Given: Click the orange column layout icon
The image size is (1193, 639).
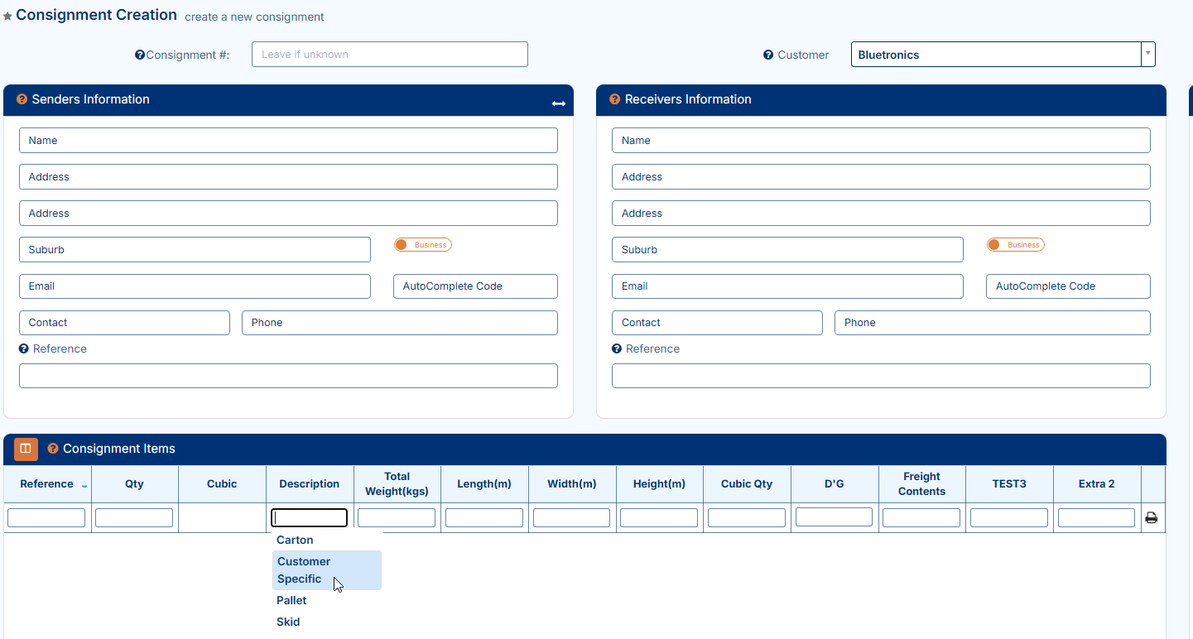Looking at the screenshot, I should pyautogui.click(x=26, y=449).
